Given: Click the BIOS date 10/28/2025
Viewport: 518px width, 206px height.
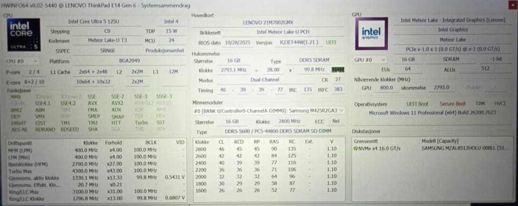Looking at the screenshot, I should [x=237, y=43].
